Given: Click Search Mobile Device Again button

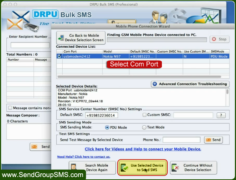Looking at the screenshot, I should pos(92,168).
